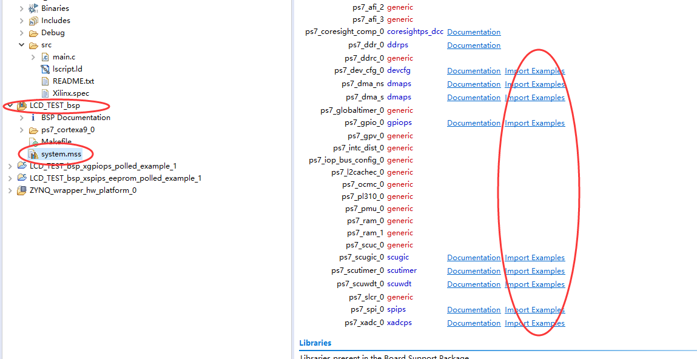Click the Binaries folder icon
697x359 pixels.
click(33, 8)
